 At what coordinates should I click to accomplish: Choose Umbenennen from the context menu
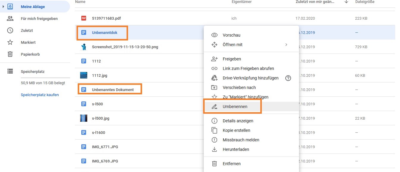pyautogui.click(x=235, y=107)
